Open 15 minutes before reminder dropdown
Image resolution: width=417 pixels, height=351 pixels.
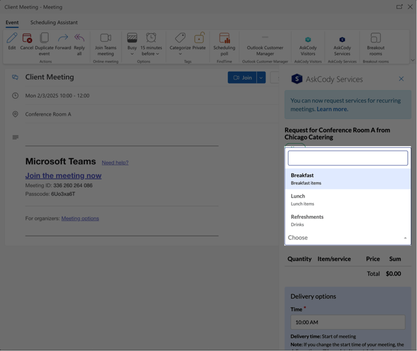pos(151,44)
